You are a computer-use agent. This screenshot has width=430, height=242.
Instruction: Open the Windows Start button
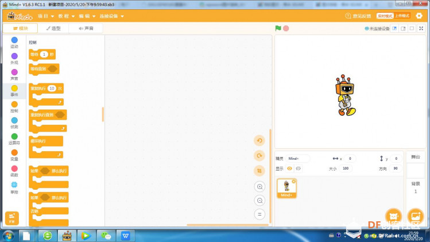8,236
